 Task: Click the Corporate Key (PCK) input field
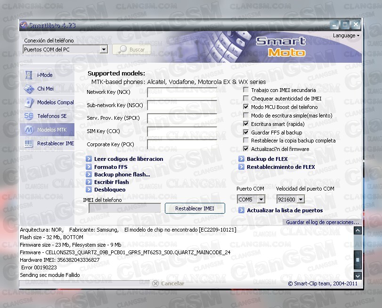[182, 145]
